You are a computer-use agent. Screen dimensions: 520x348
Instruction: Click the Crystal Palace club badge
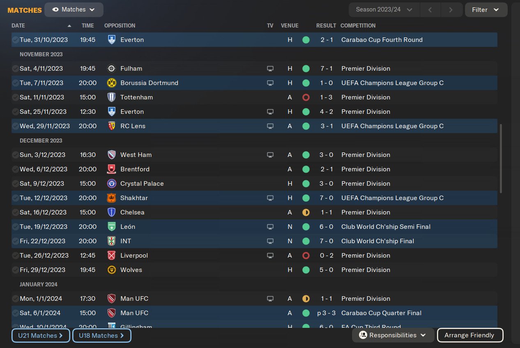coord(111,184)
